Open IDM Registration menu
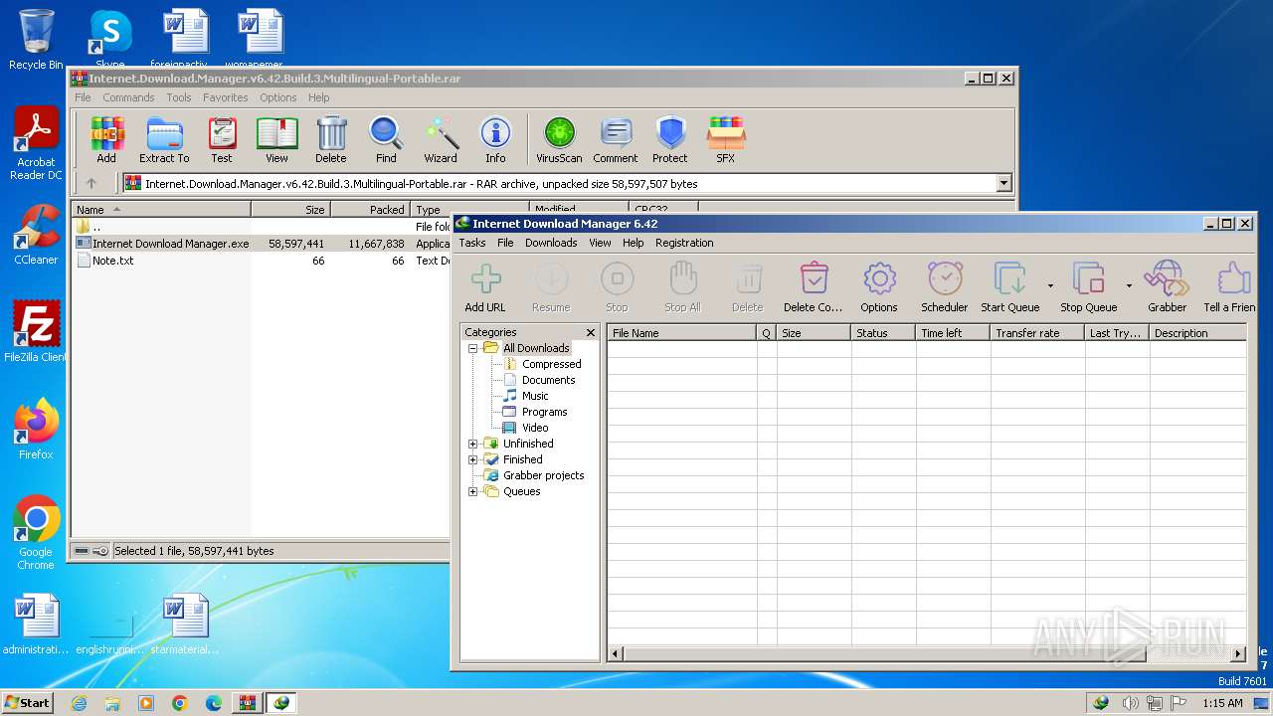The height and width of the screenshot is (716, 1273). pyautogui.click(x=684, y=243)
